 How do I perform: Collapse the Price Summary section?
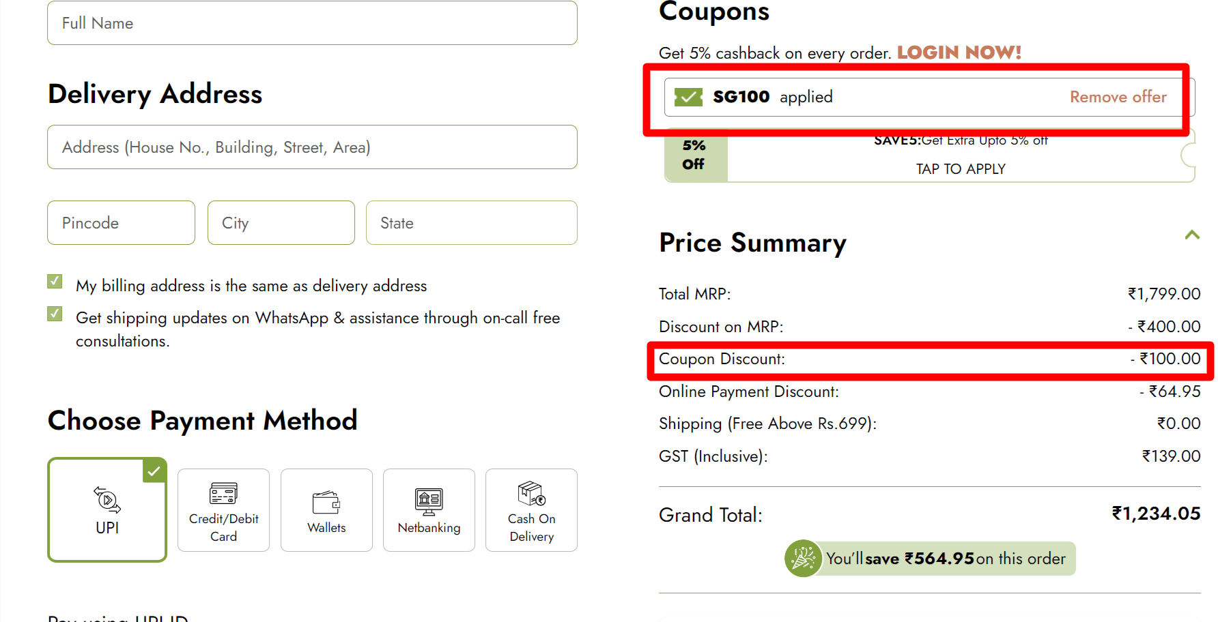tap(1192, 235)
